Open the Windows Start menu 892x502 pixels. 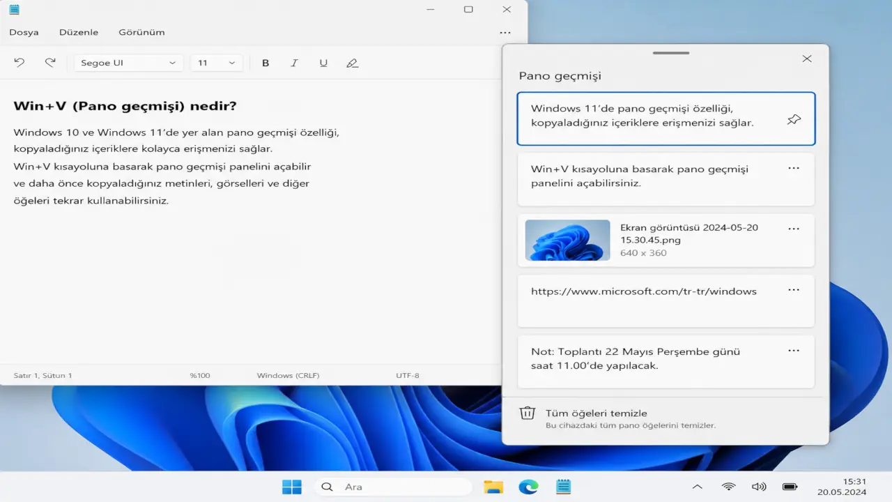[292, 487]
